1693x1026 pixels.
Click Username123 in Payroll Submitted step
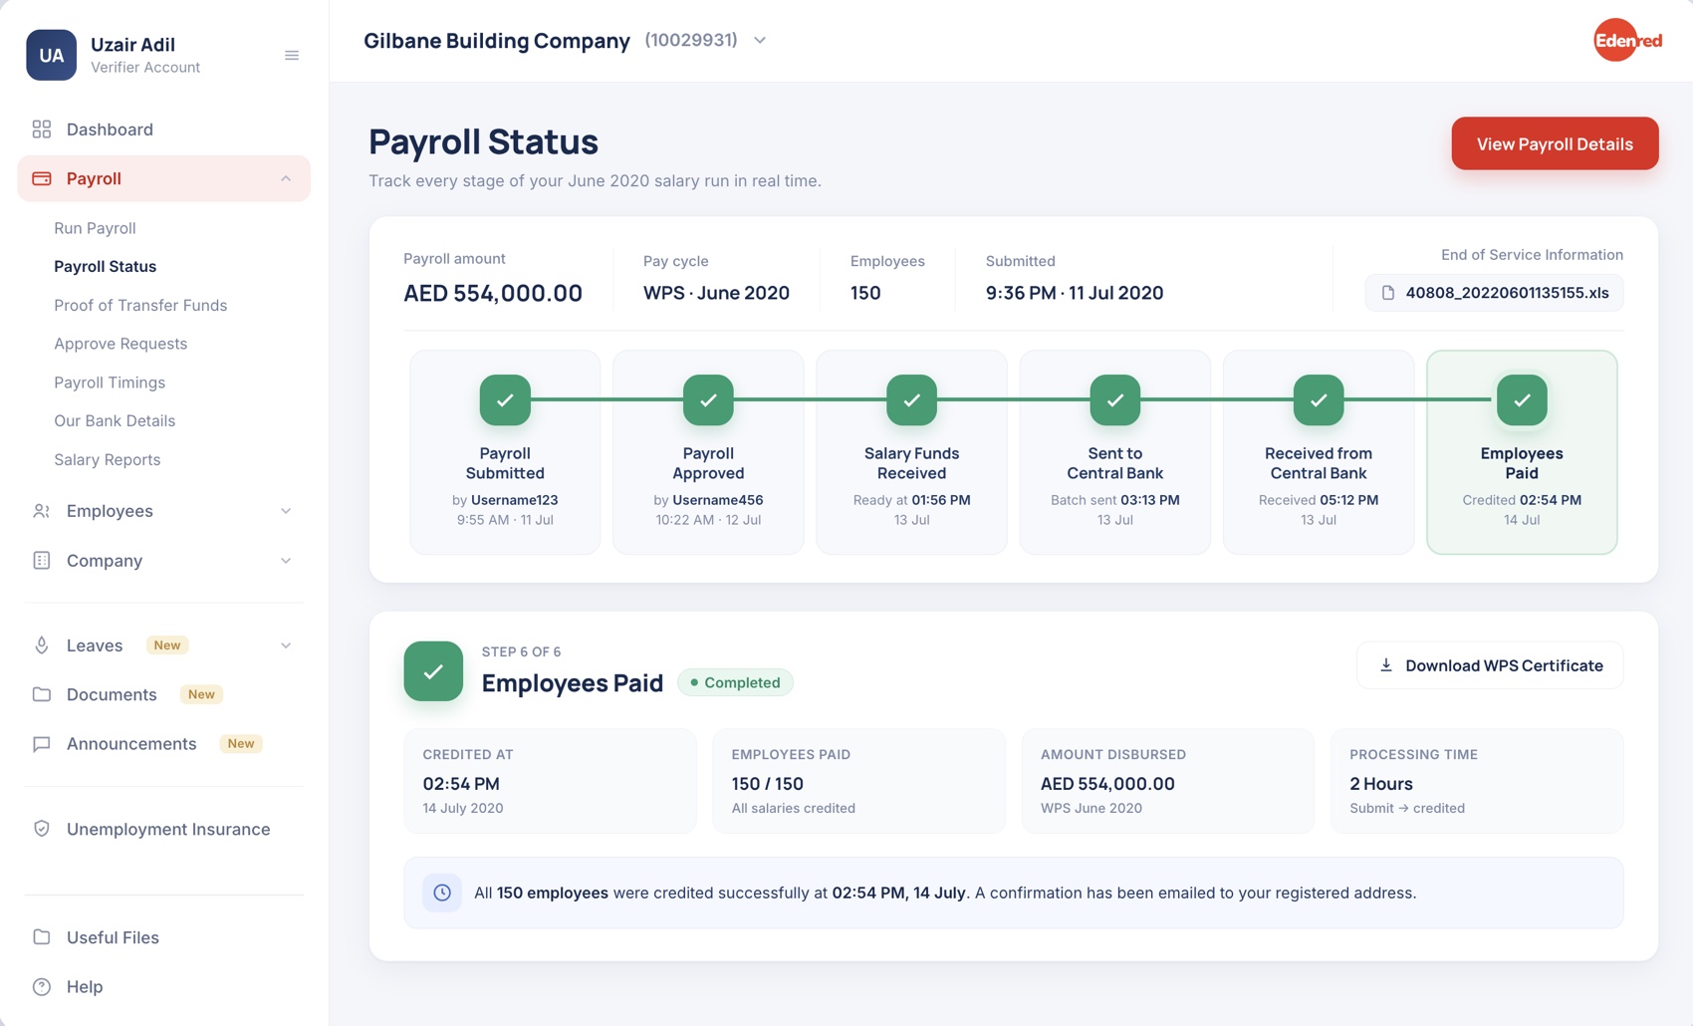click(x=514, y=500)
